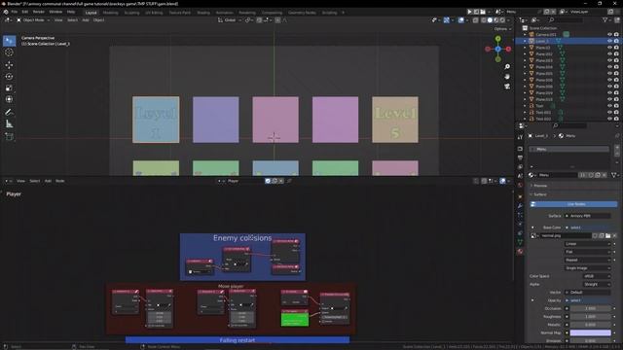Click the green Y axis on navigation gizmo
Viewport: 623px width, 350px height.
click(498, 39)
